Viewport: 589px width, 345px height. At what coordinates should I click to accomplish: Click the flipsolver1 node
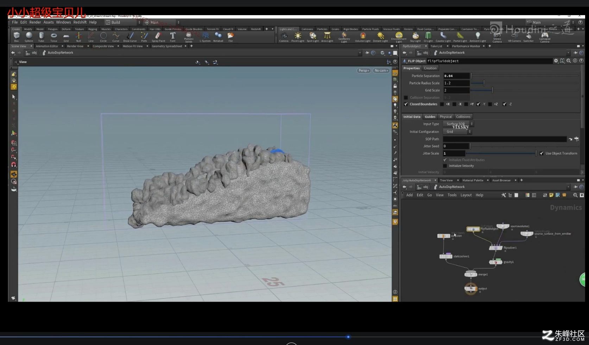point(496,248)
